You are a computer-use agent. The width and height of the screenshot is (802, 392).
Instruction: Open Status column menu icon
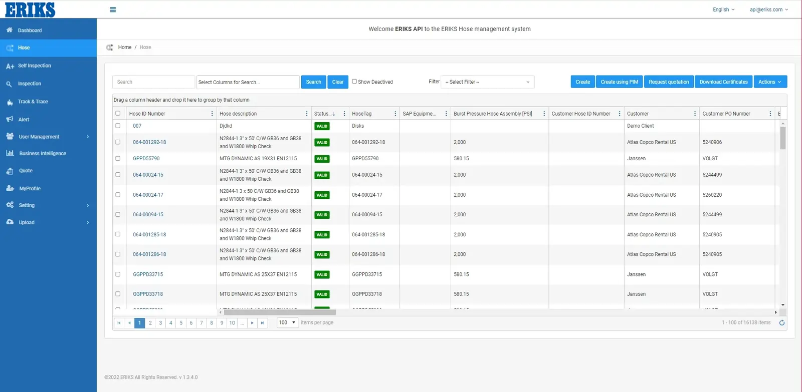click(x=344, y=114)
